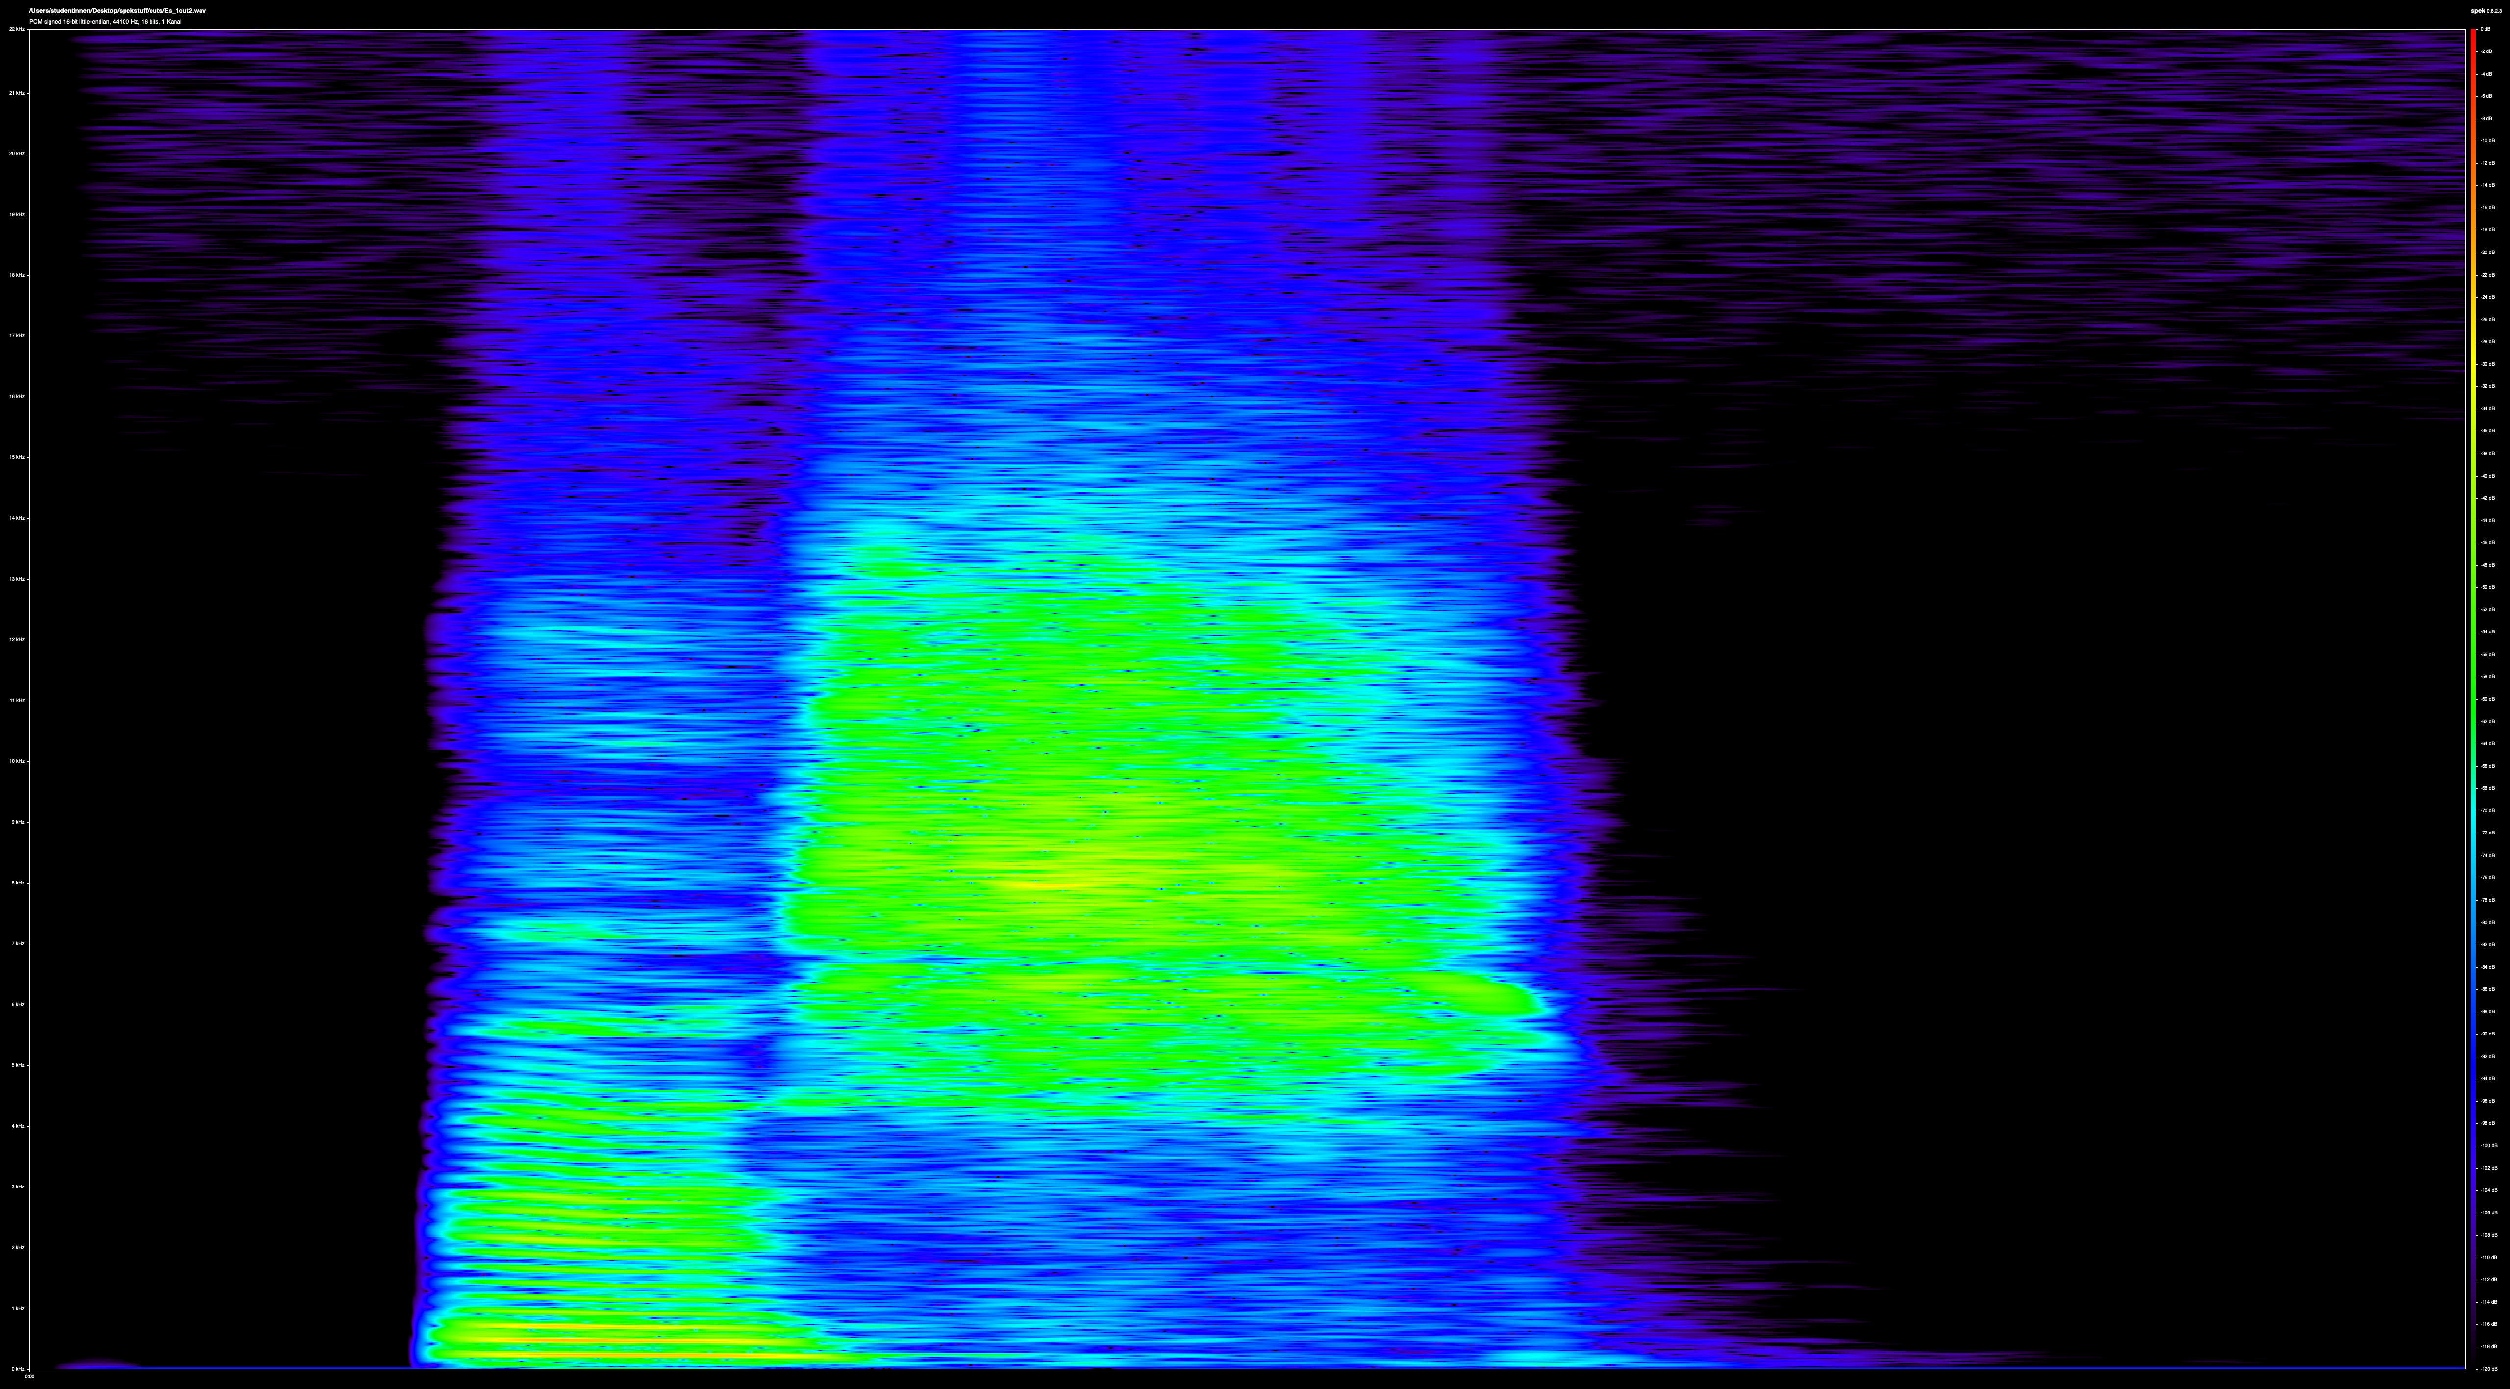Click the red top of the dB color scale

coord(2473,34)
